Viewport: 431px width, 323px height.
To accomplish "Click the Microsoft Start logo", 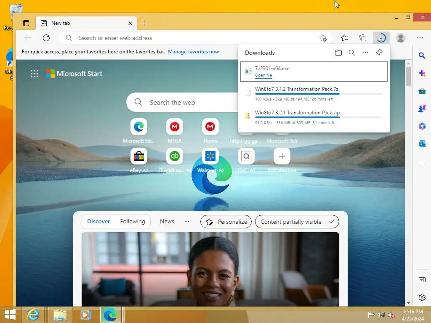I will click(74, 74).
